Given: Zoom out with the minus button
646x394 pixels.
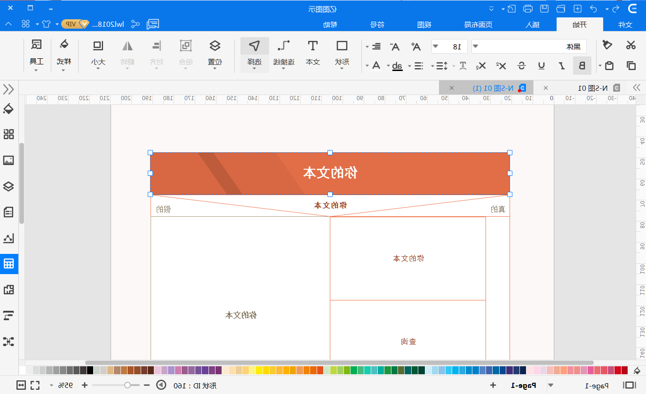Looking at the screenshot, I should 146,386.
